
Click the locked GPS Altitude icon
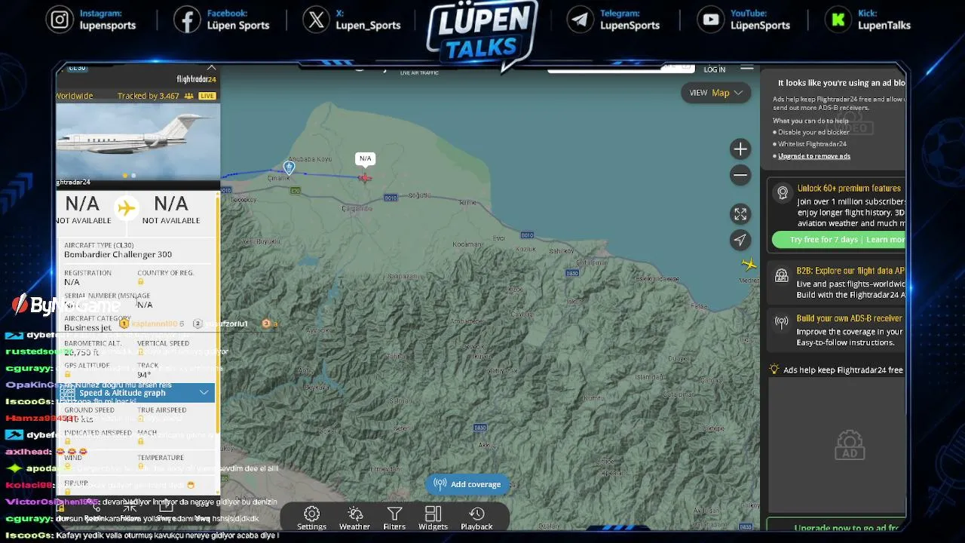(x=67, y=374)
